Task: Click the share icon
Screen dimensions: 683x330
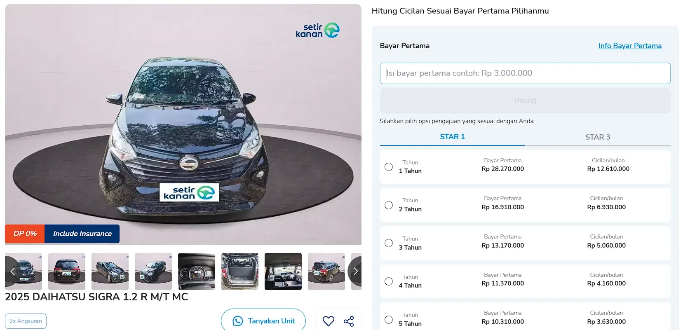Action: (x=349, y=321)
